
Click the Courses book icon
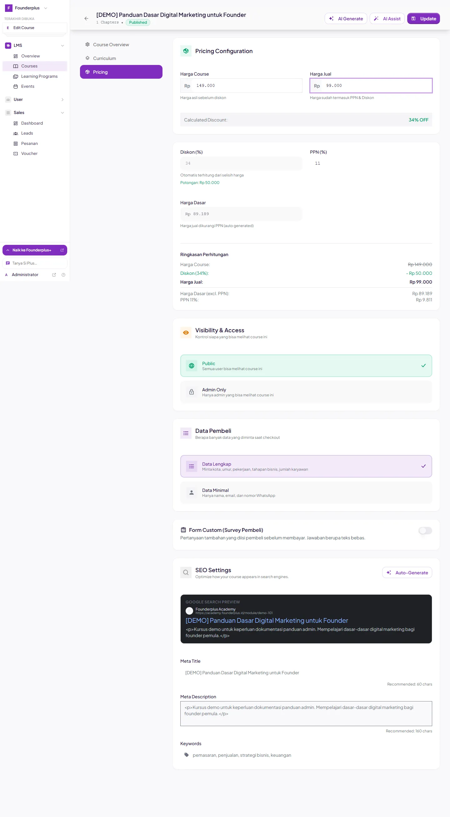[x=16, y=66]
